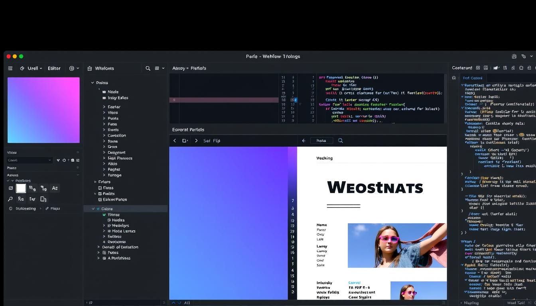Toggle the green check next to Tirnas

pyautogui.click(x=104, y=215)
